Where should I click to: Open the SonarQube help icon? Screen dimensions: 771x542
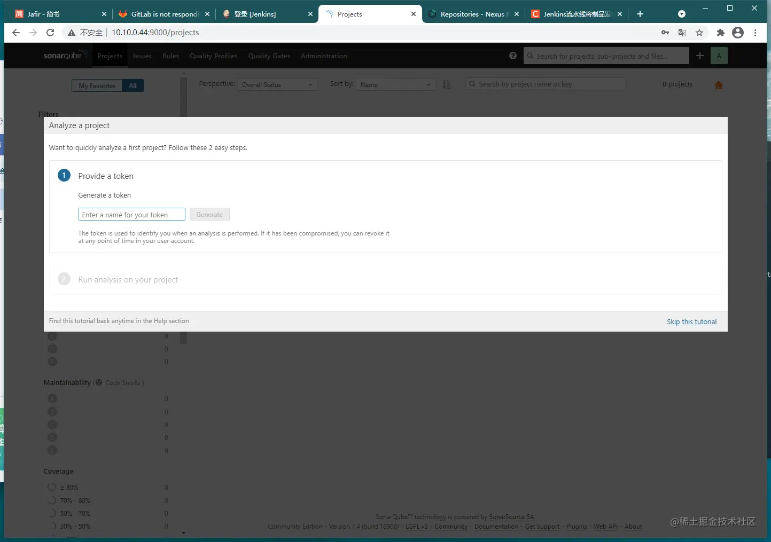point(513,56)
